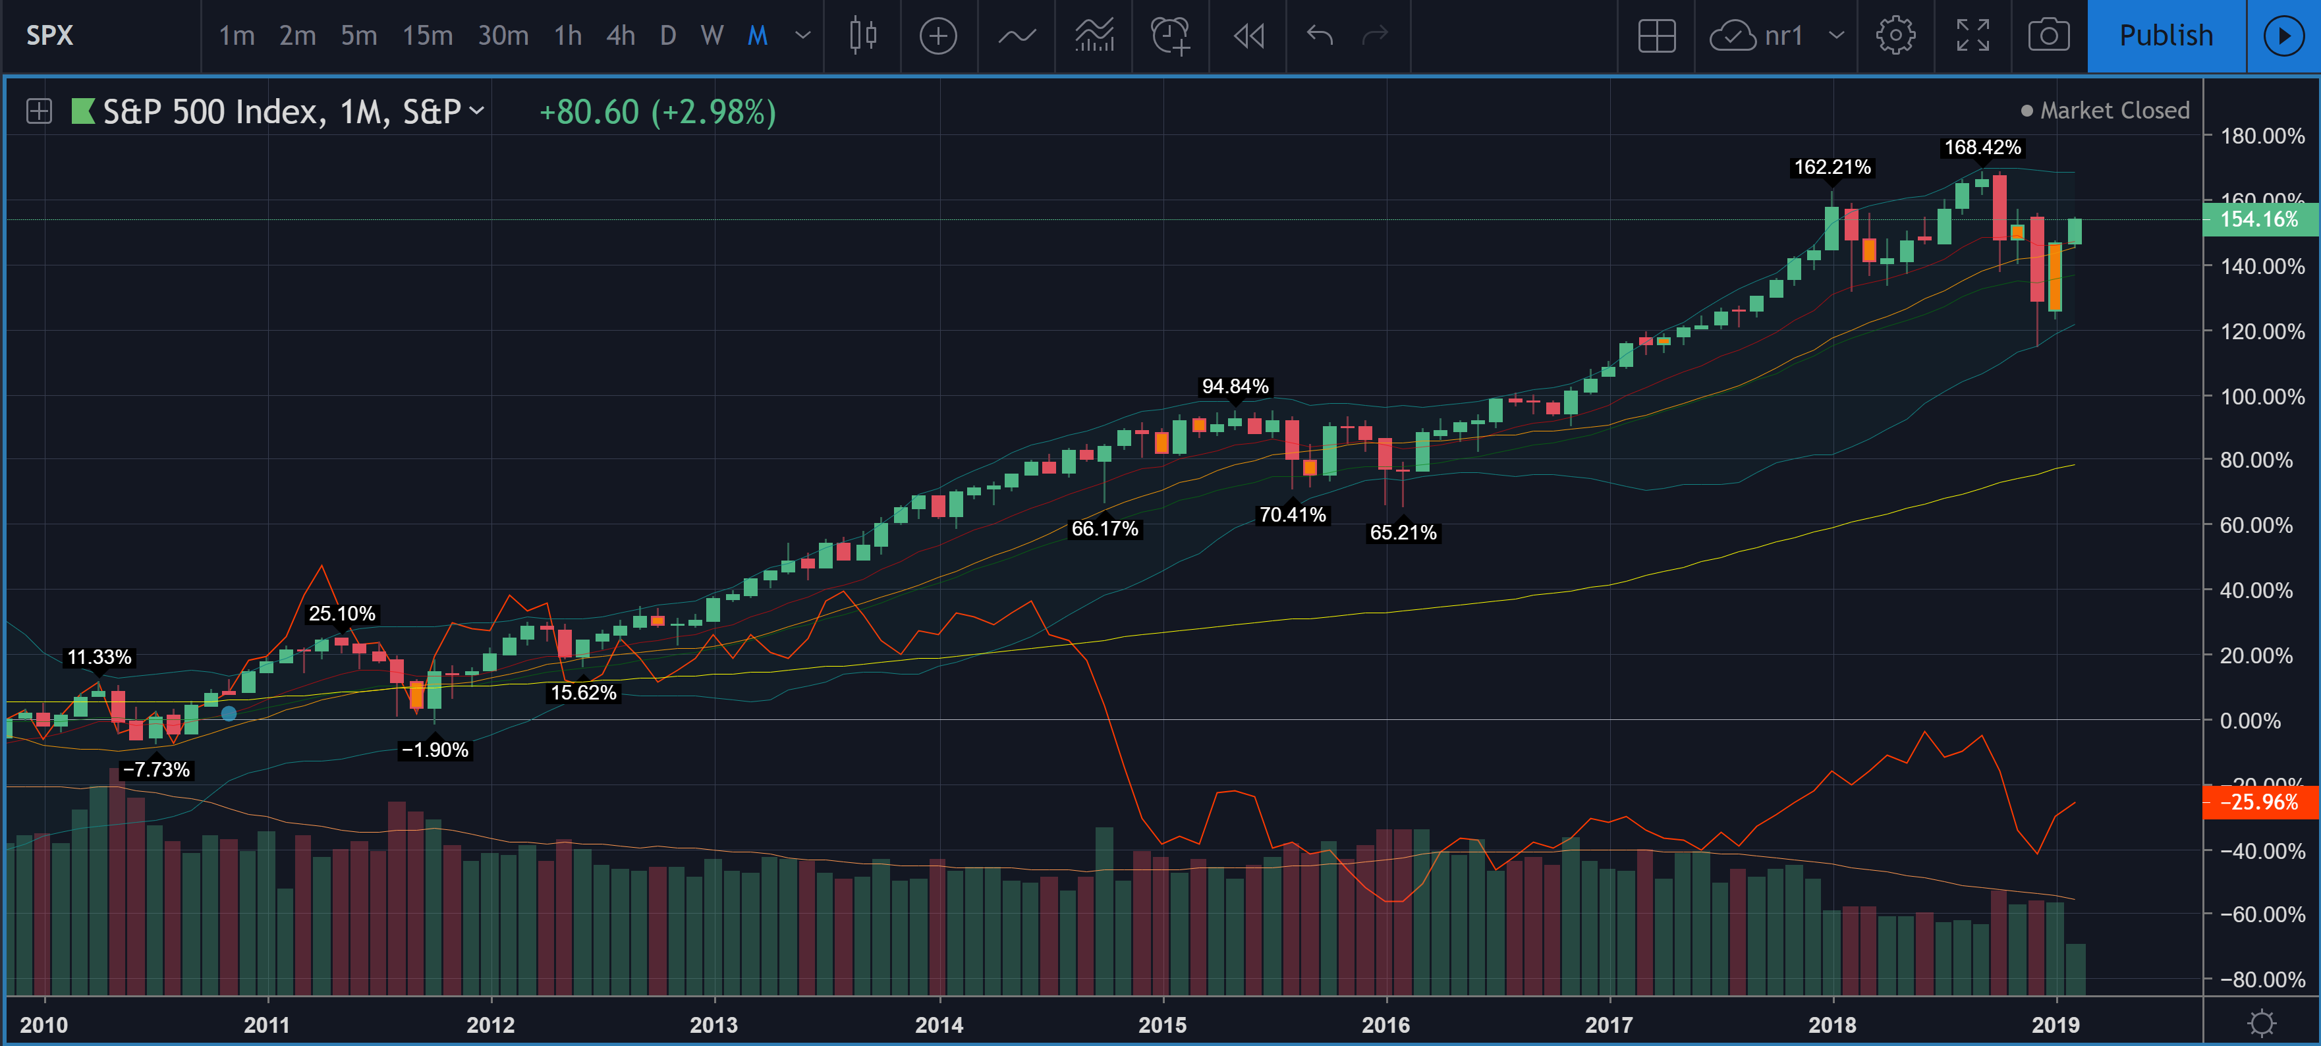The image size is (2321, 1046).
Task: Open chart settings with the gear icon
Action: [x=1895, y=36]
